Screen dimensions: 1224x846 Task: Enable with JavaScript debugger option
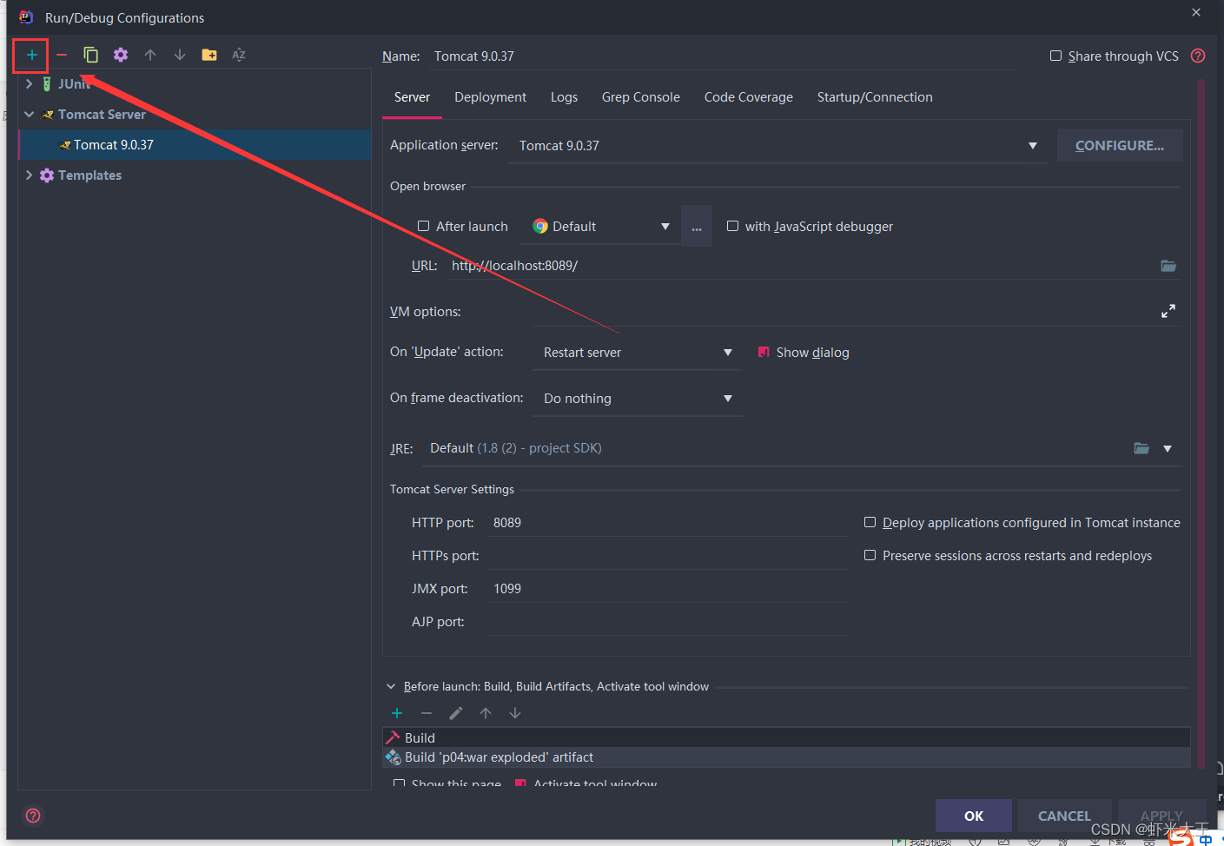click(x=732, y=226)
